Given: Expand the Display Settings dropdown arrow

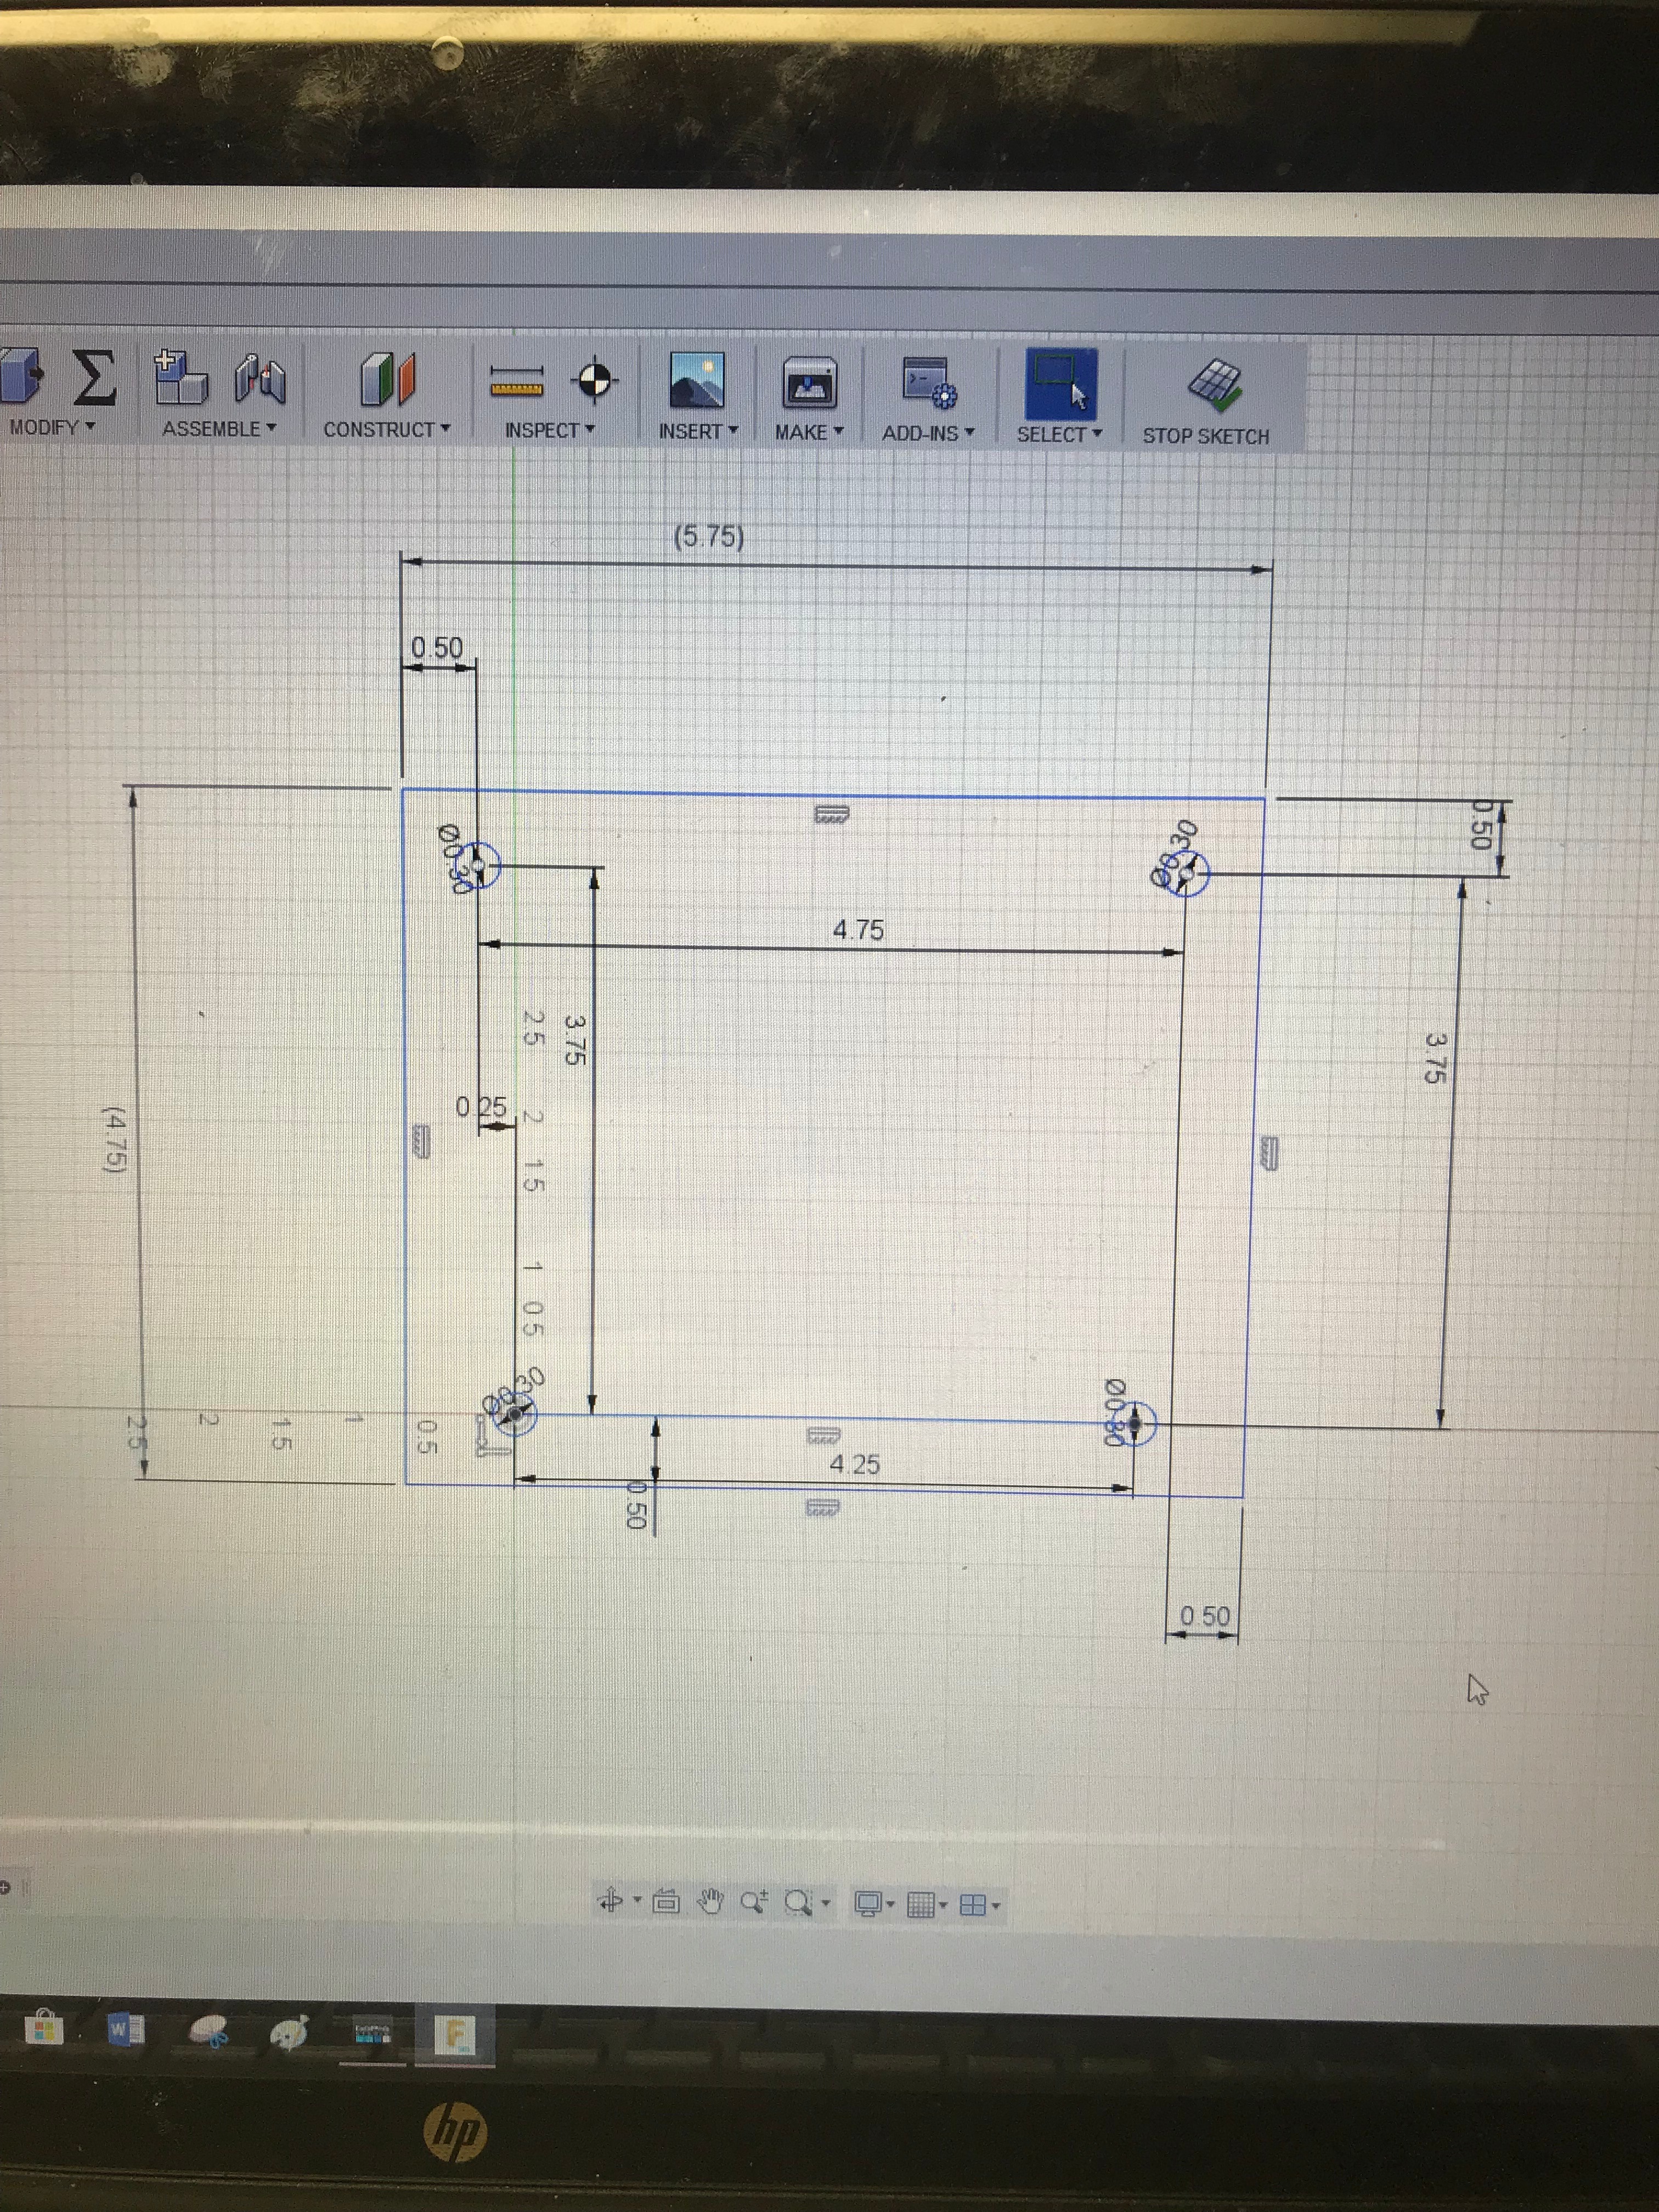Looking at the screenshot, I should [x=890, y=1905].
